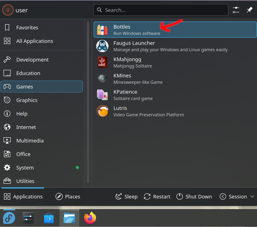Viewport: 257px width, 227px height.
Task: Put the computer to Sleep
Action: (x=127, y=196)
